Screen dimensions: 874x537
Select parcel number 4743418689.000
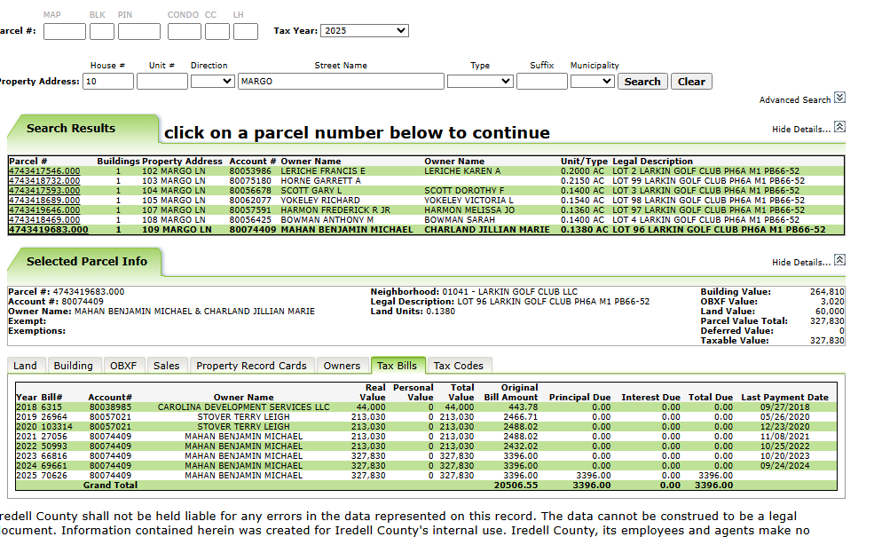tap(44, 201)
